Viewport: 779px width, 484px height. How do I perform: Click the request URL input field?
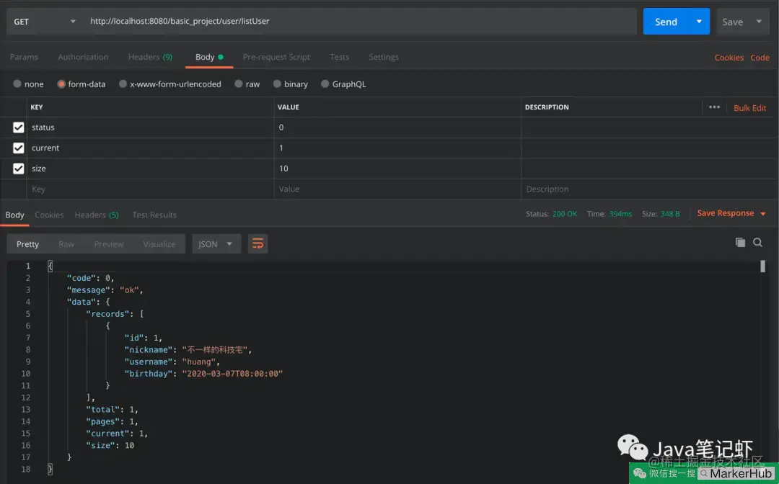(360, 22)
